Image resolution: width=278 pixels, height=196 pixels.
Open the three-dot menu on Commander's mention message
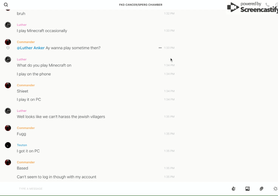tap(160, 48)
